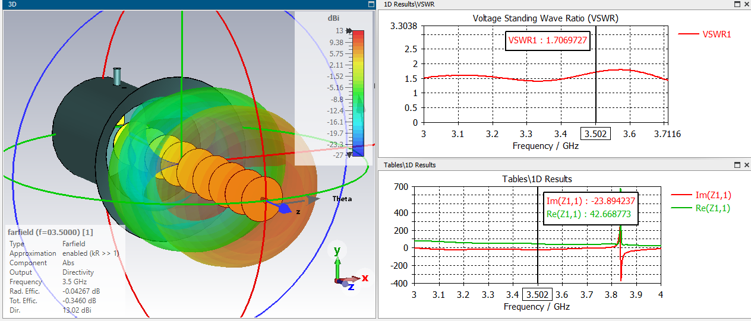This screenshot has height=321, width=751.
Task: Close the 1D Results\VSWR panel
Action: coord(746,4)
